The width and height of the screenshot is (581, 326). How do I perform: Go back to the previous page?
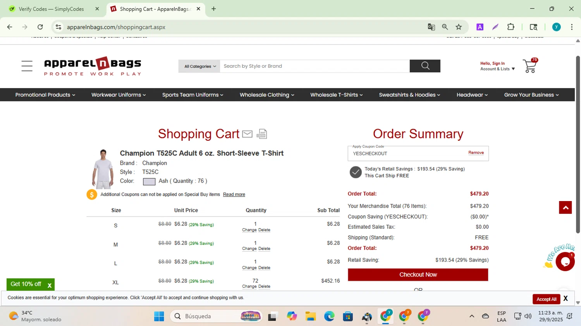[x=10, y=27]
